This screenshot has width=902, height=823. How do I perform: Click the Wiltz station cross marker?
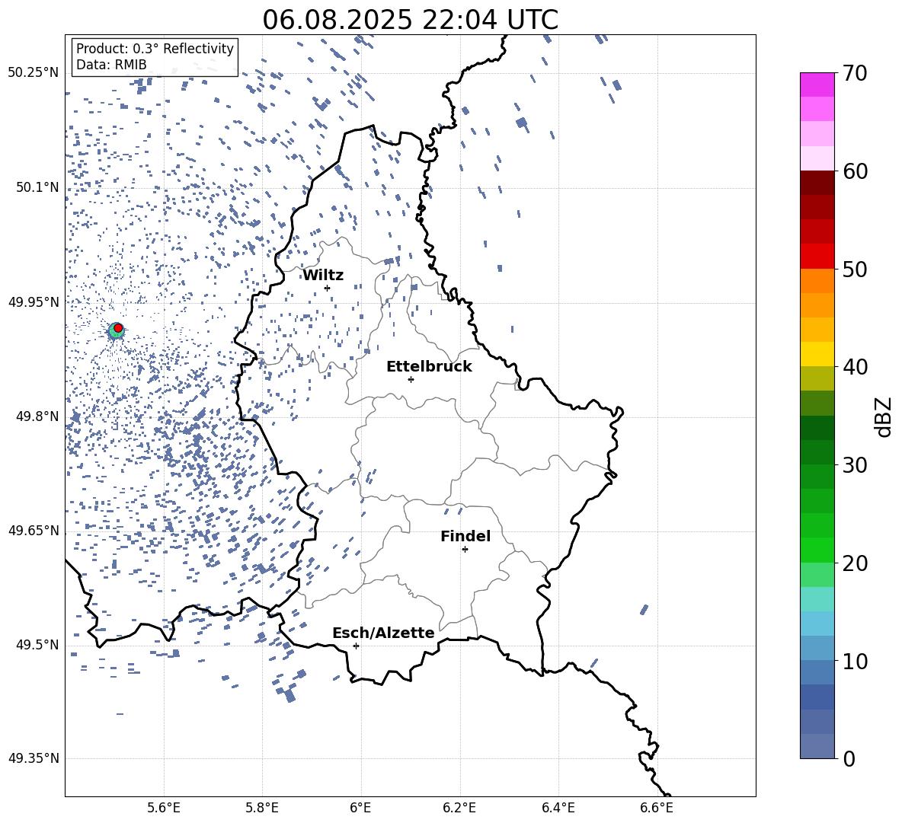[328, 288]
